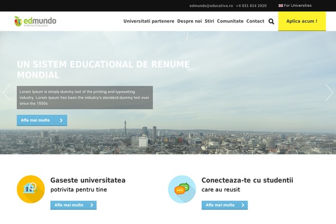Open the Comunitate page

click(230, 21)
